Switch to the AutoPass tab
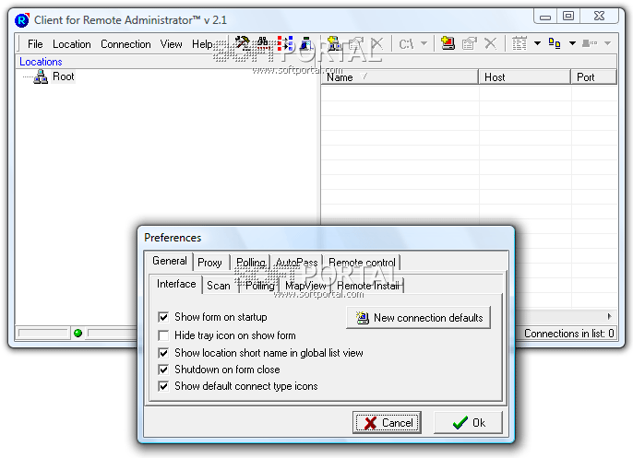This screenshot has height=458, width=633. coord(297,263)
